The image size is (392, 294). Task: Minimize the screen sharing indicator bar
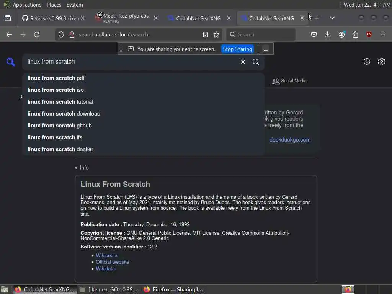point(266,49)
